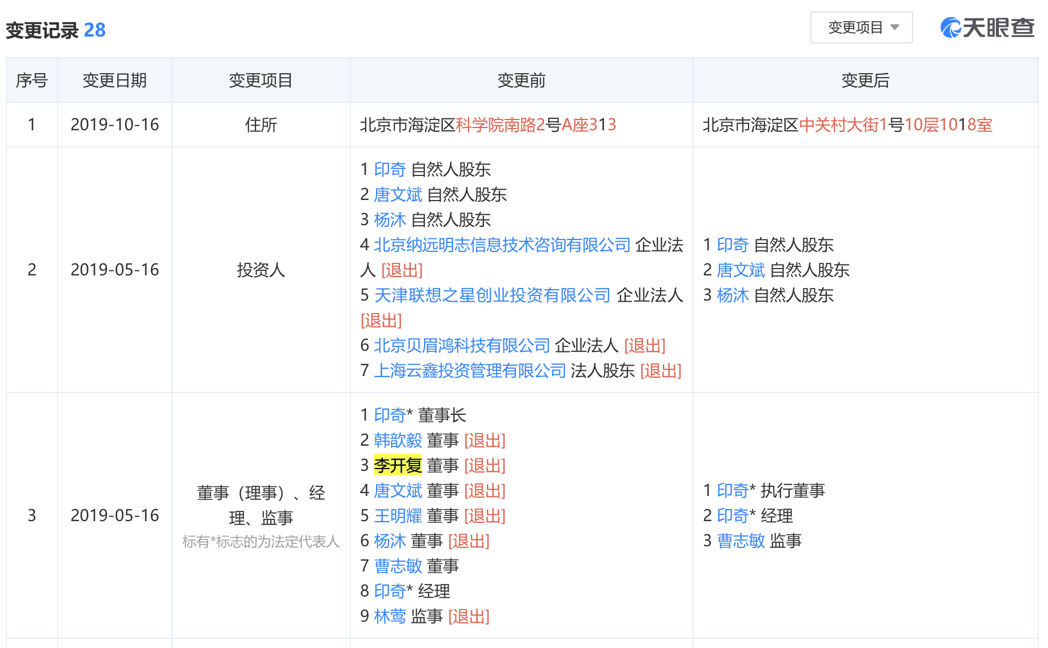Viewport: 1048px width, 648px height.
Task: Open 印奇 经理 entry in 变更前
Action: (x=390, y=591)
